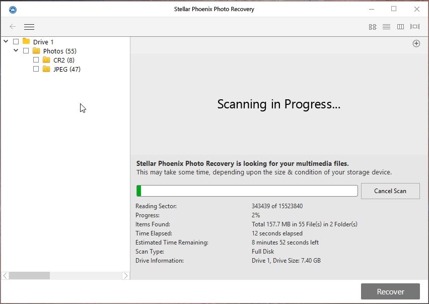429x304 pixels.
Task: Switch to cover flow view
Action: click(415, 27)
